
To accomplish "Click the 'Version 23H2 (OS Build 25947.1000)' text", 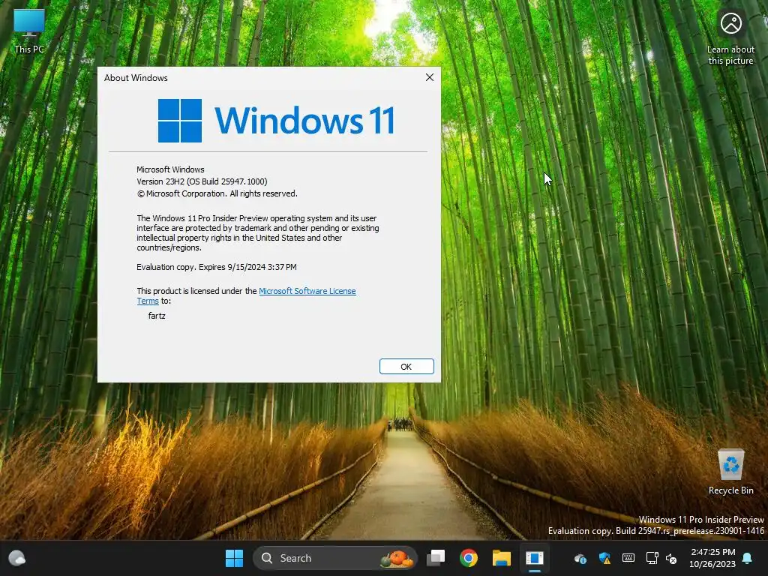I will [202, 181].
